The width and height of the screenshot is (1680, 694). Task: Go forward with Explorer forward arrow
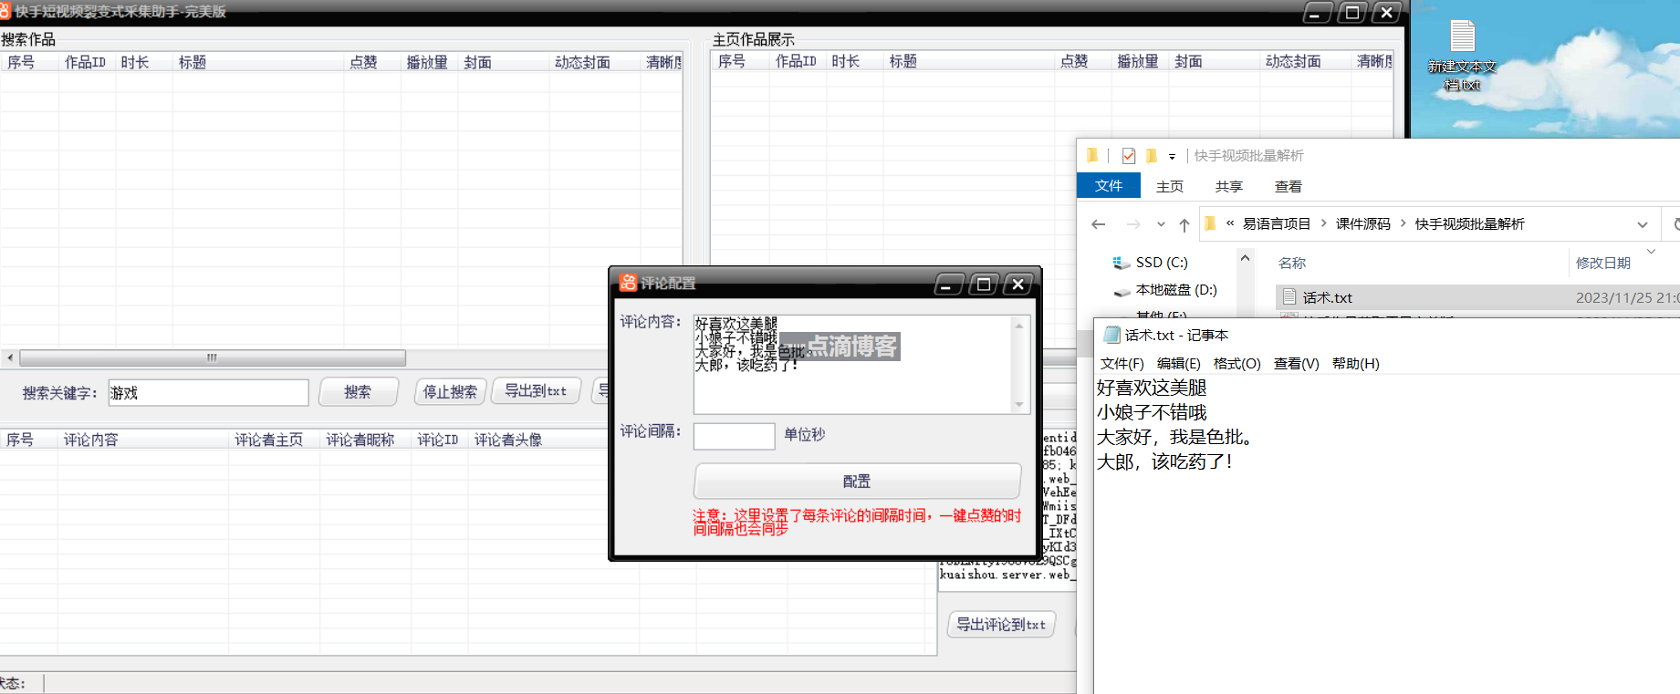click(x=1133, y=224)
